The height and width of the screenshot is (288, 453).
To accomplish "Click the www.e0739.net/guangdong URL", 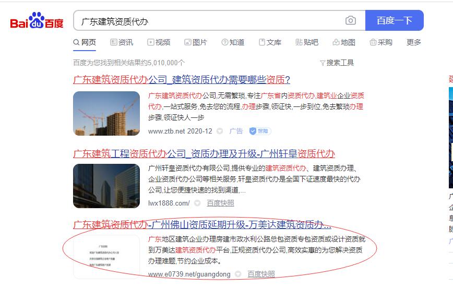I will click(x=189, y=274).
